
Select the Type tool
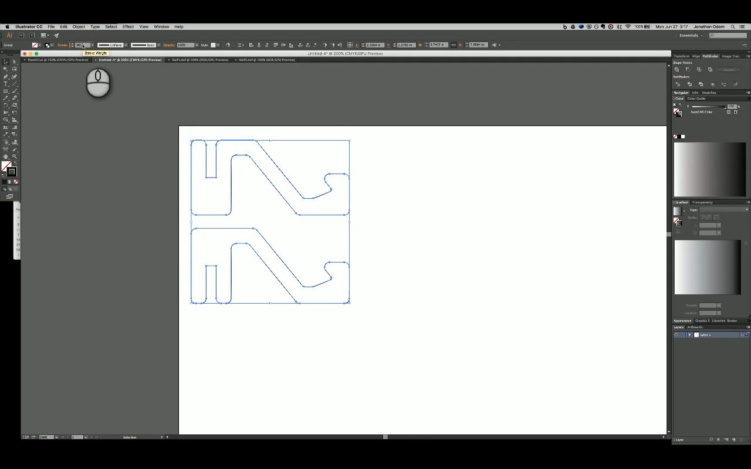(x=5, y=84)
